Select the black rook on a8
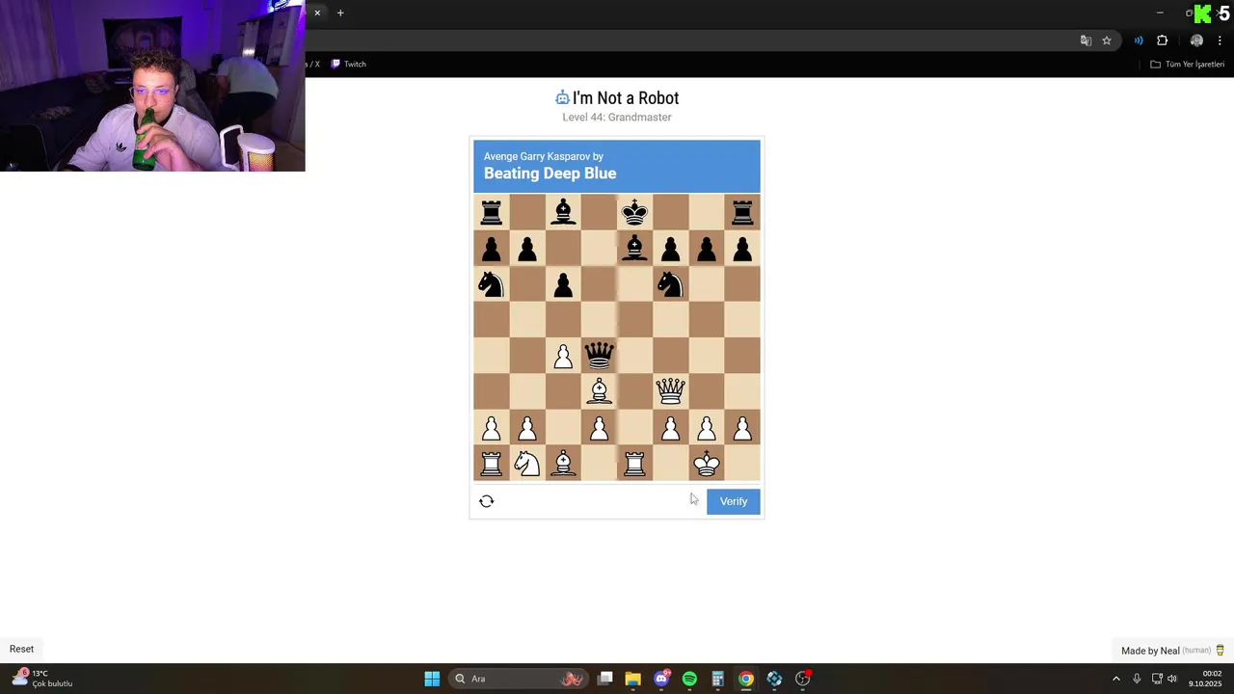The height and width of the screenshot is (694, 1234). pyautogui.click(x=492, y=212)
